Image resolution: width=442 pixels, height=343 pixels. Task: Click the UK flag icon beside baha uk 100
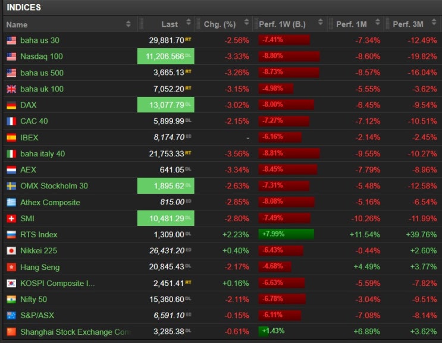coord(11,89)
